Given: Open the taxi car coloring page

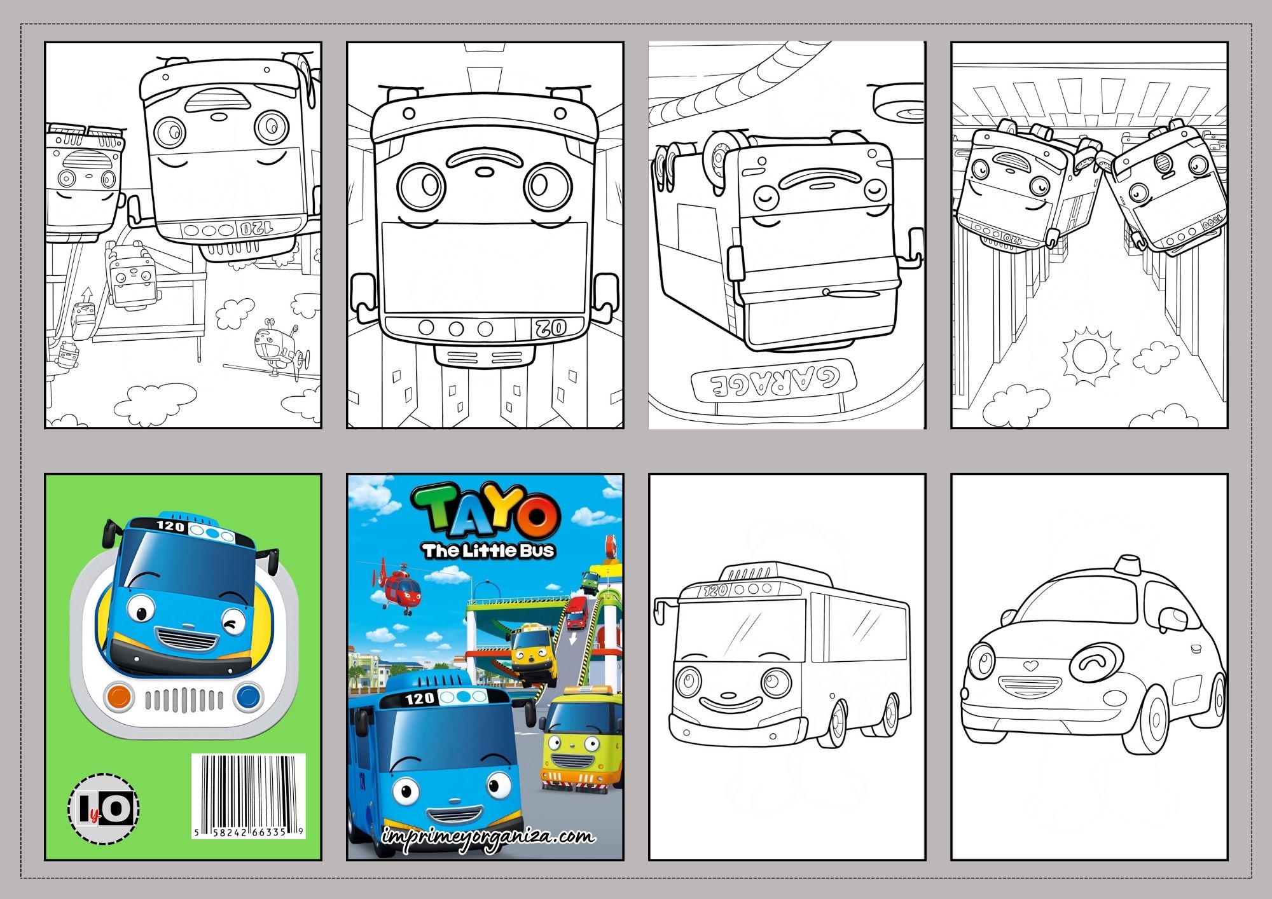Looking at the screenshot, I should (1089, 666).
